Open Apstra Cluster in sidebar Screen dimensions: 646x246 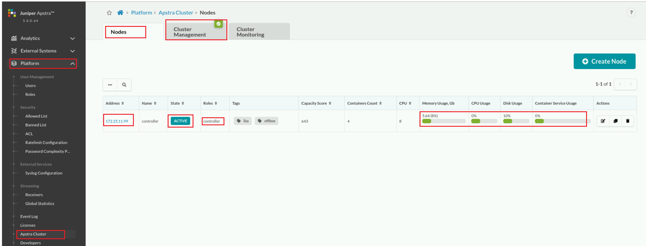[33, 234]
